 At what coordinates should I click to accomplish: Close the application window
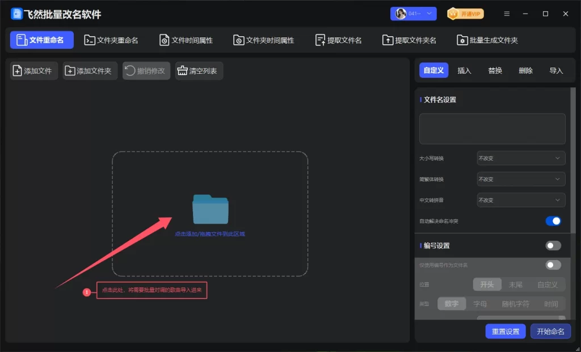pos(566,14)
